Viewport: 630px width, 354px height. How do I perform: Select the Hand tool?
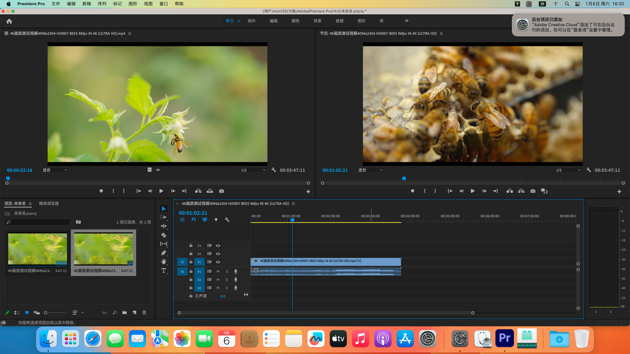[163, 262]
